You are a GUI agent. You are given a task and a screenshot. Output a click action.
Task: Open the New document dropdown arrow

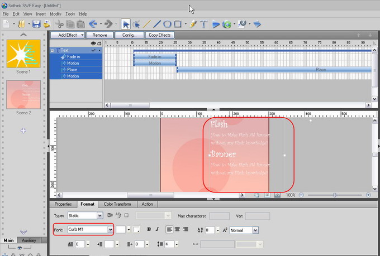(14, 24)
